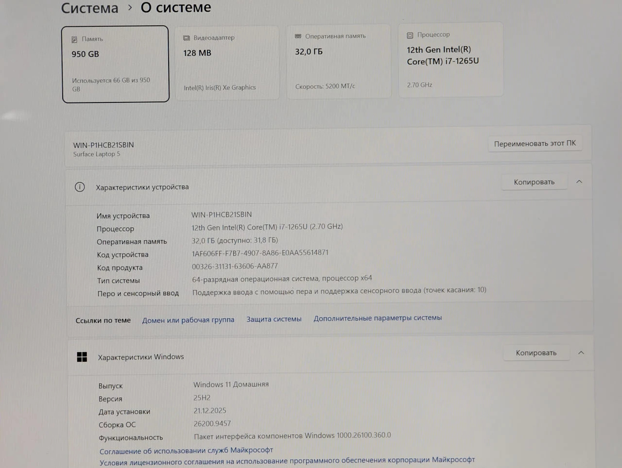Click the Ссылки по теме label
This screenshot has height=468, width=622.
coord(103,320)
